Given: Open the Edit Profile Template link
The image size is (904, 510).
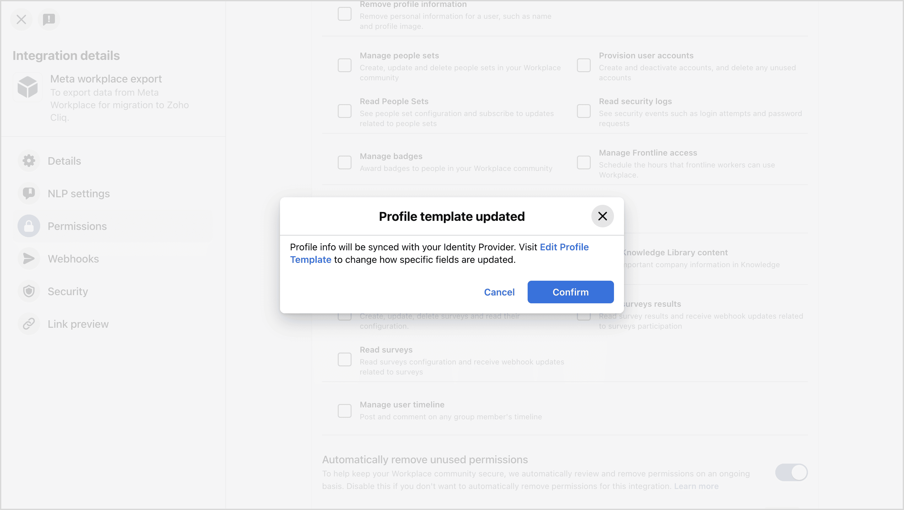Looking at the screenshot, I should pos(564,247).
